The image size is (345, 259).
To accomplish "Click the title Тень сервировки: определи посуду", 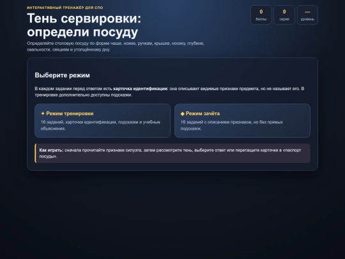I will 84,25.
